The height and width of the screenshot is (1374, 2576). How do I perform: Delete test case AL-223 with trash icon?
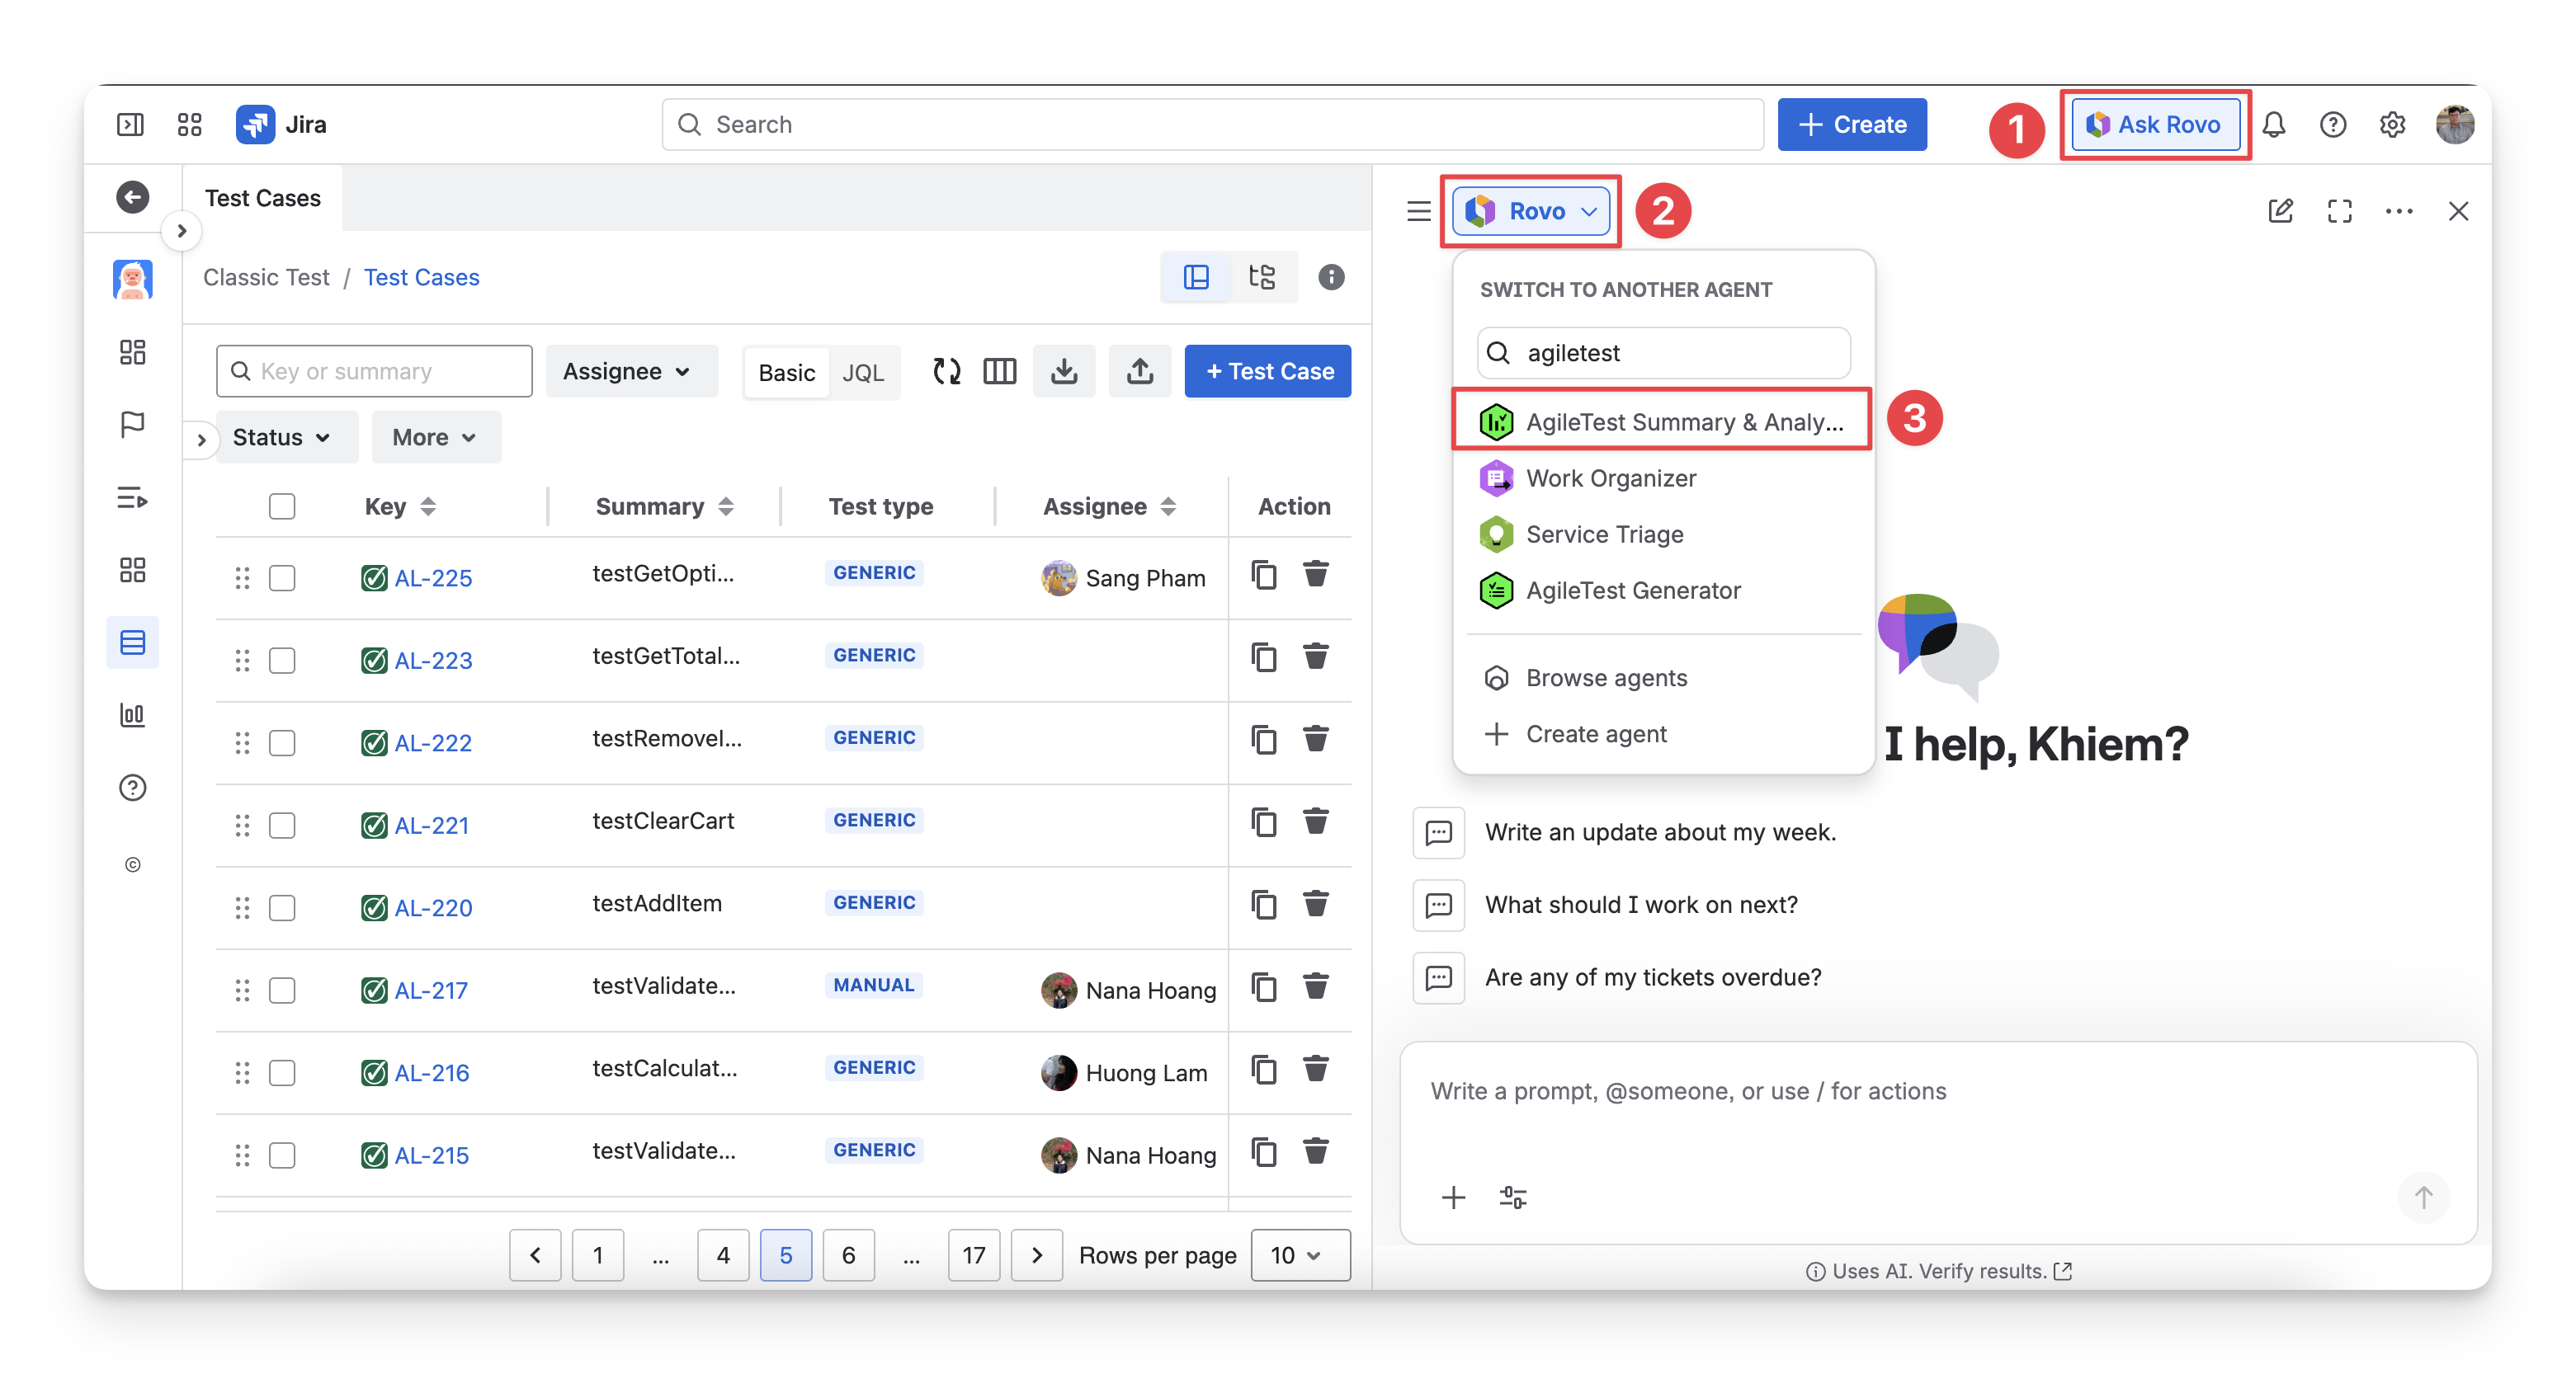1315,657
